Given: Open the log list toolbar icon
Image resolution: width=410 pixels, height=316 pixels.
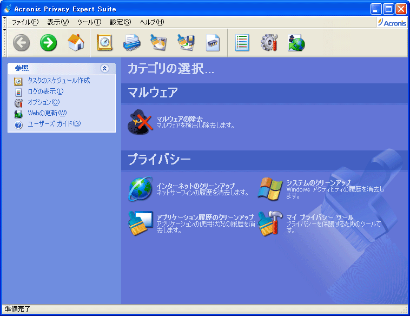Looking at the screenshot, I should [x=242, y=43].
